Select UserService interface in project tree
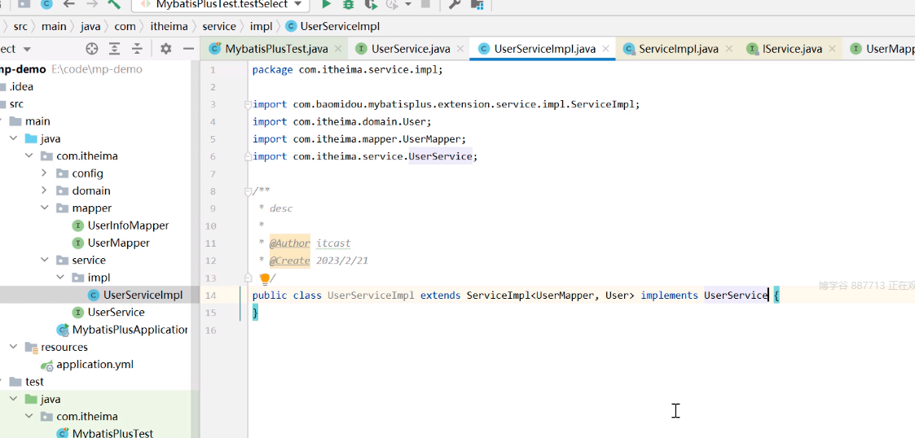The image size is (915, 438). click(x=108, y=312)
